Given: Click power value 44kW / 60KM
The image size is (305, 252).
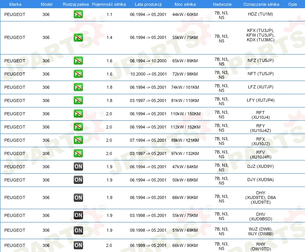Looking at the screenshot, I should pos(185,14).
